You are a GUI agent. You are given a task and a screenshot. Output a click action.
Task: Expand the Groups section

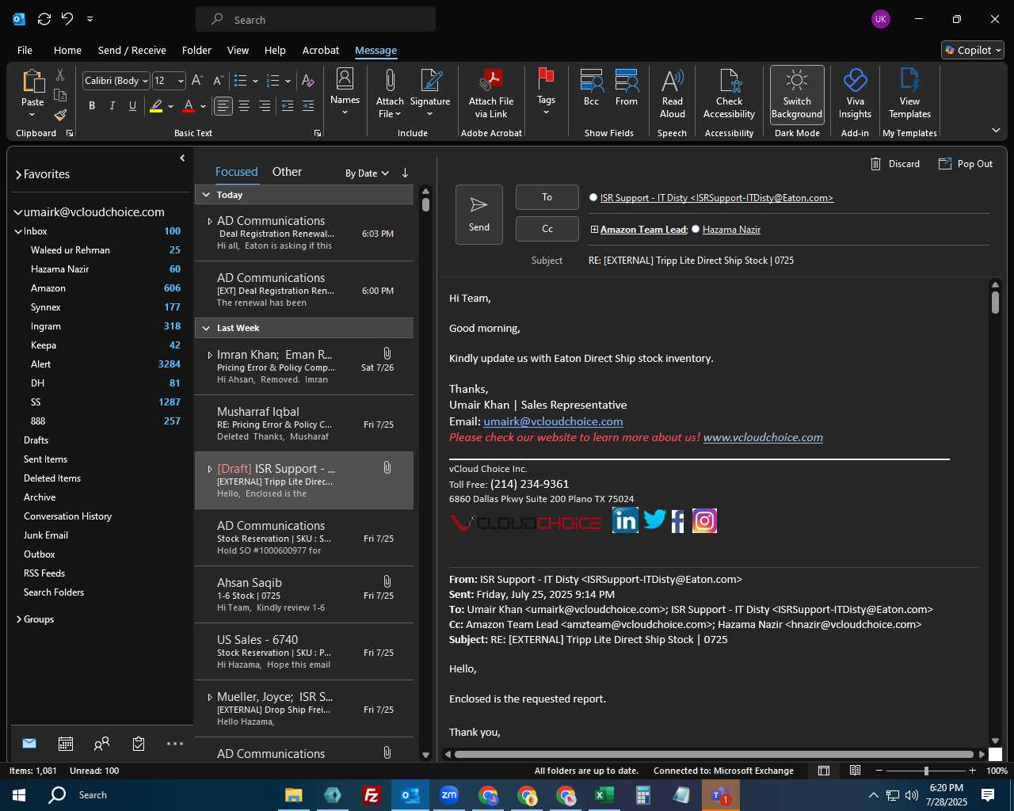[x=18, y=619]
